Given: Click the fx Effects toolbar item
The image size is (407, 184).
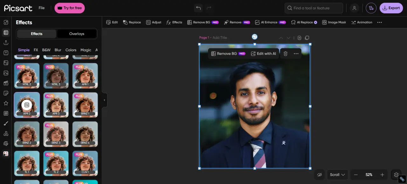Looking at the screenshot, I should pos(174,22).
